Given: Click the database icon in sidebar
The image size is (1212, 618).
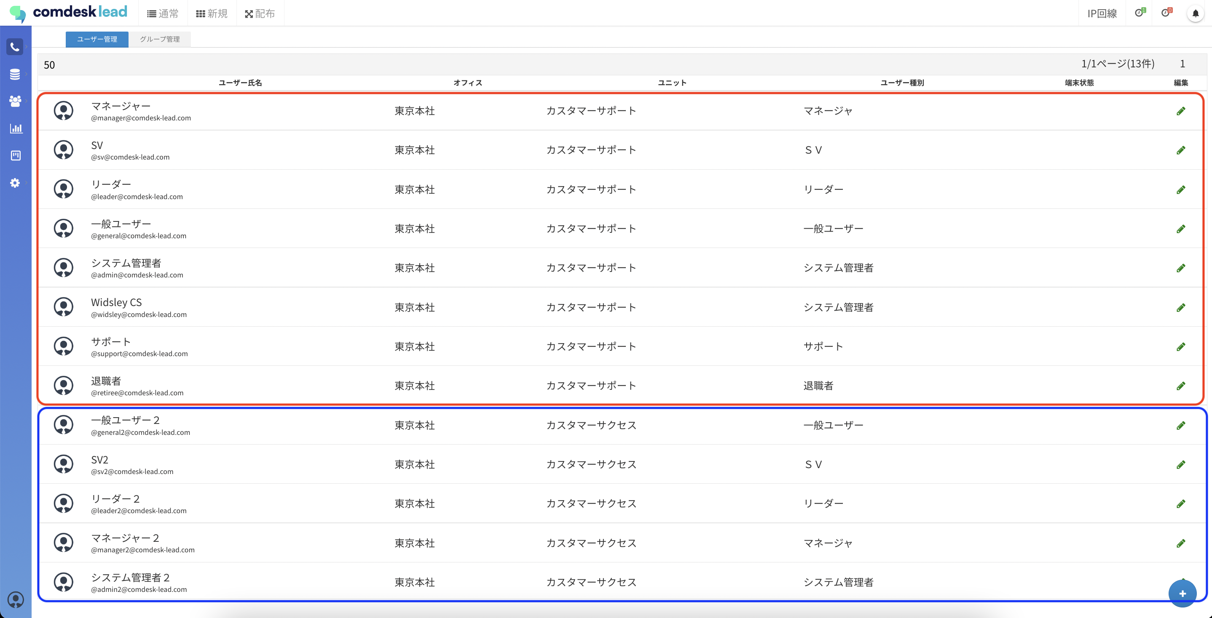Looking at the screenshot, I should [15, 74].
